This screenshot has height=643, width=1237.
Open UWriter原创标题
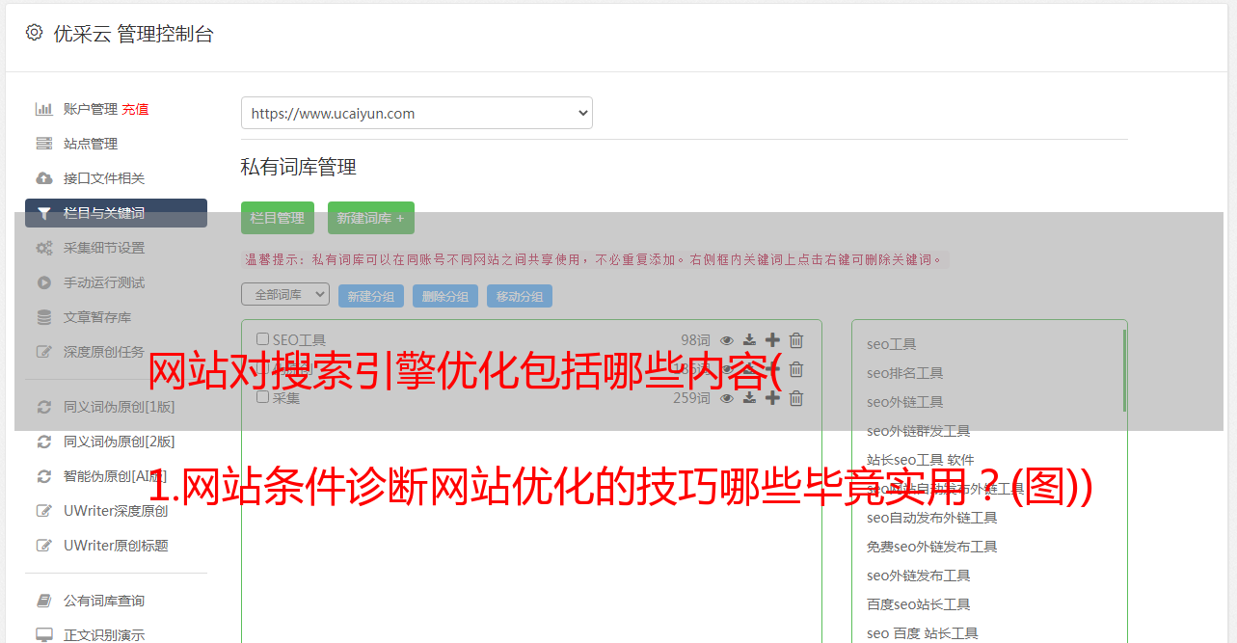point(116,546)
